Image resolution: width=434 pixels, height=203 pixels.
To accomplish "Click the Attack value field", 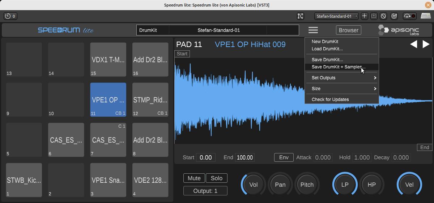I will 323,157.
